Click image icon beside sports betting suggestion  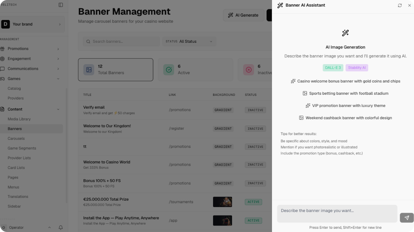pos(305,93)
